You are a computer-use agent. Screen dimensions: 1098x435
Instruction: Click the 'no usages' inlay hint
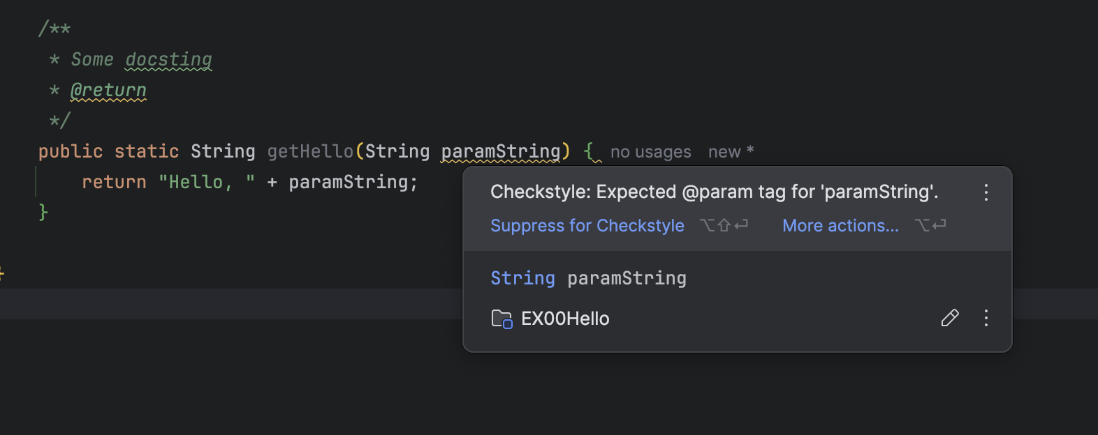[650, 152]
